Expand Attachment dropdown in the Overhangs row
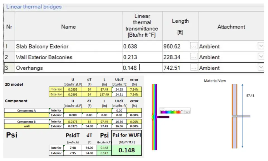Viewport: 268px width, 161px height. coord(261,68)
